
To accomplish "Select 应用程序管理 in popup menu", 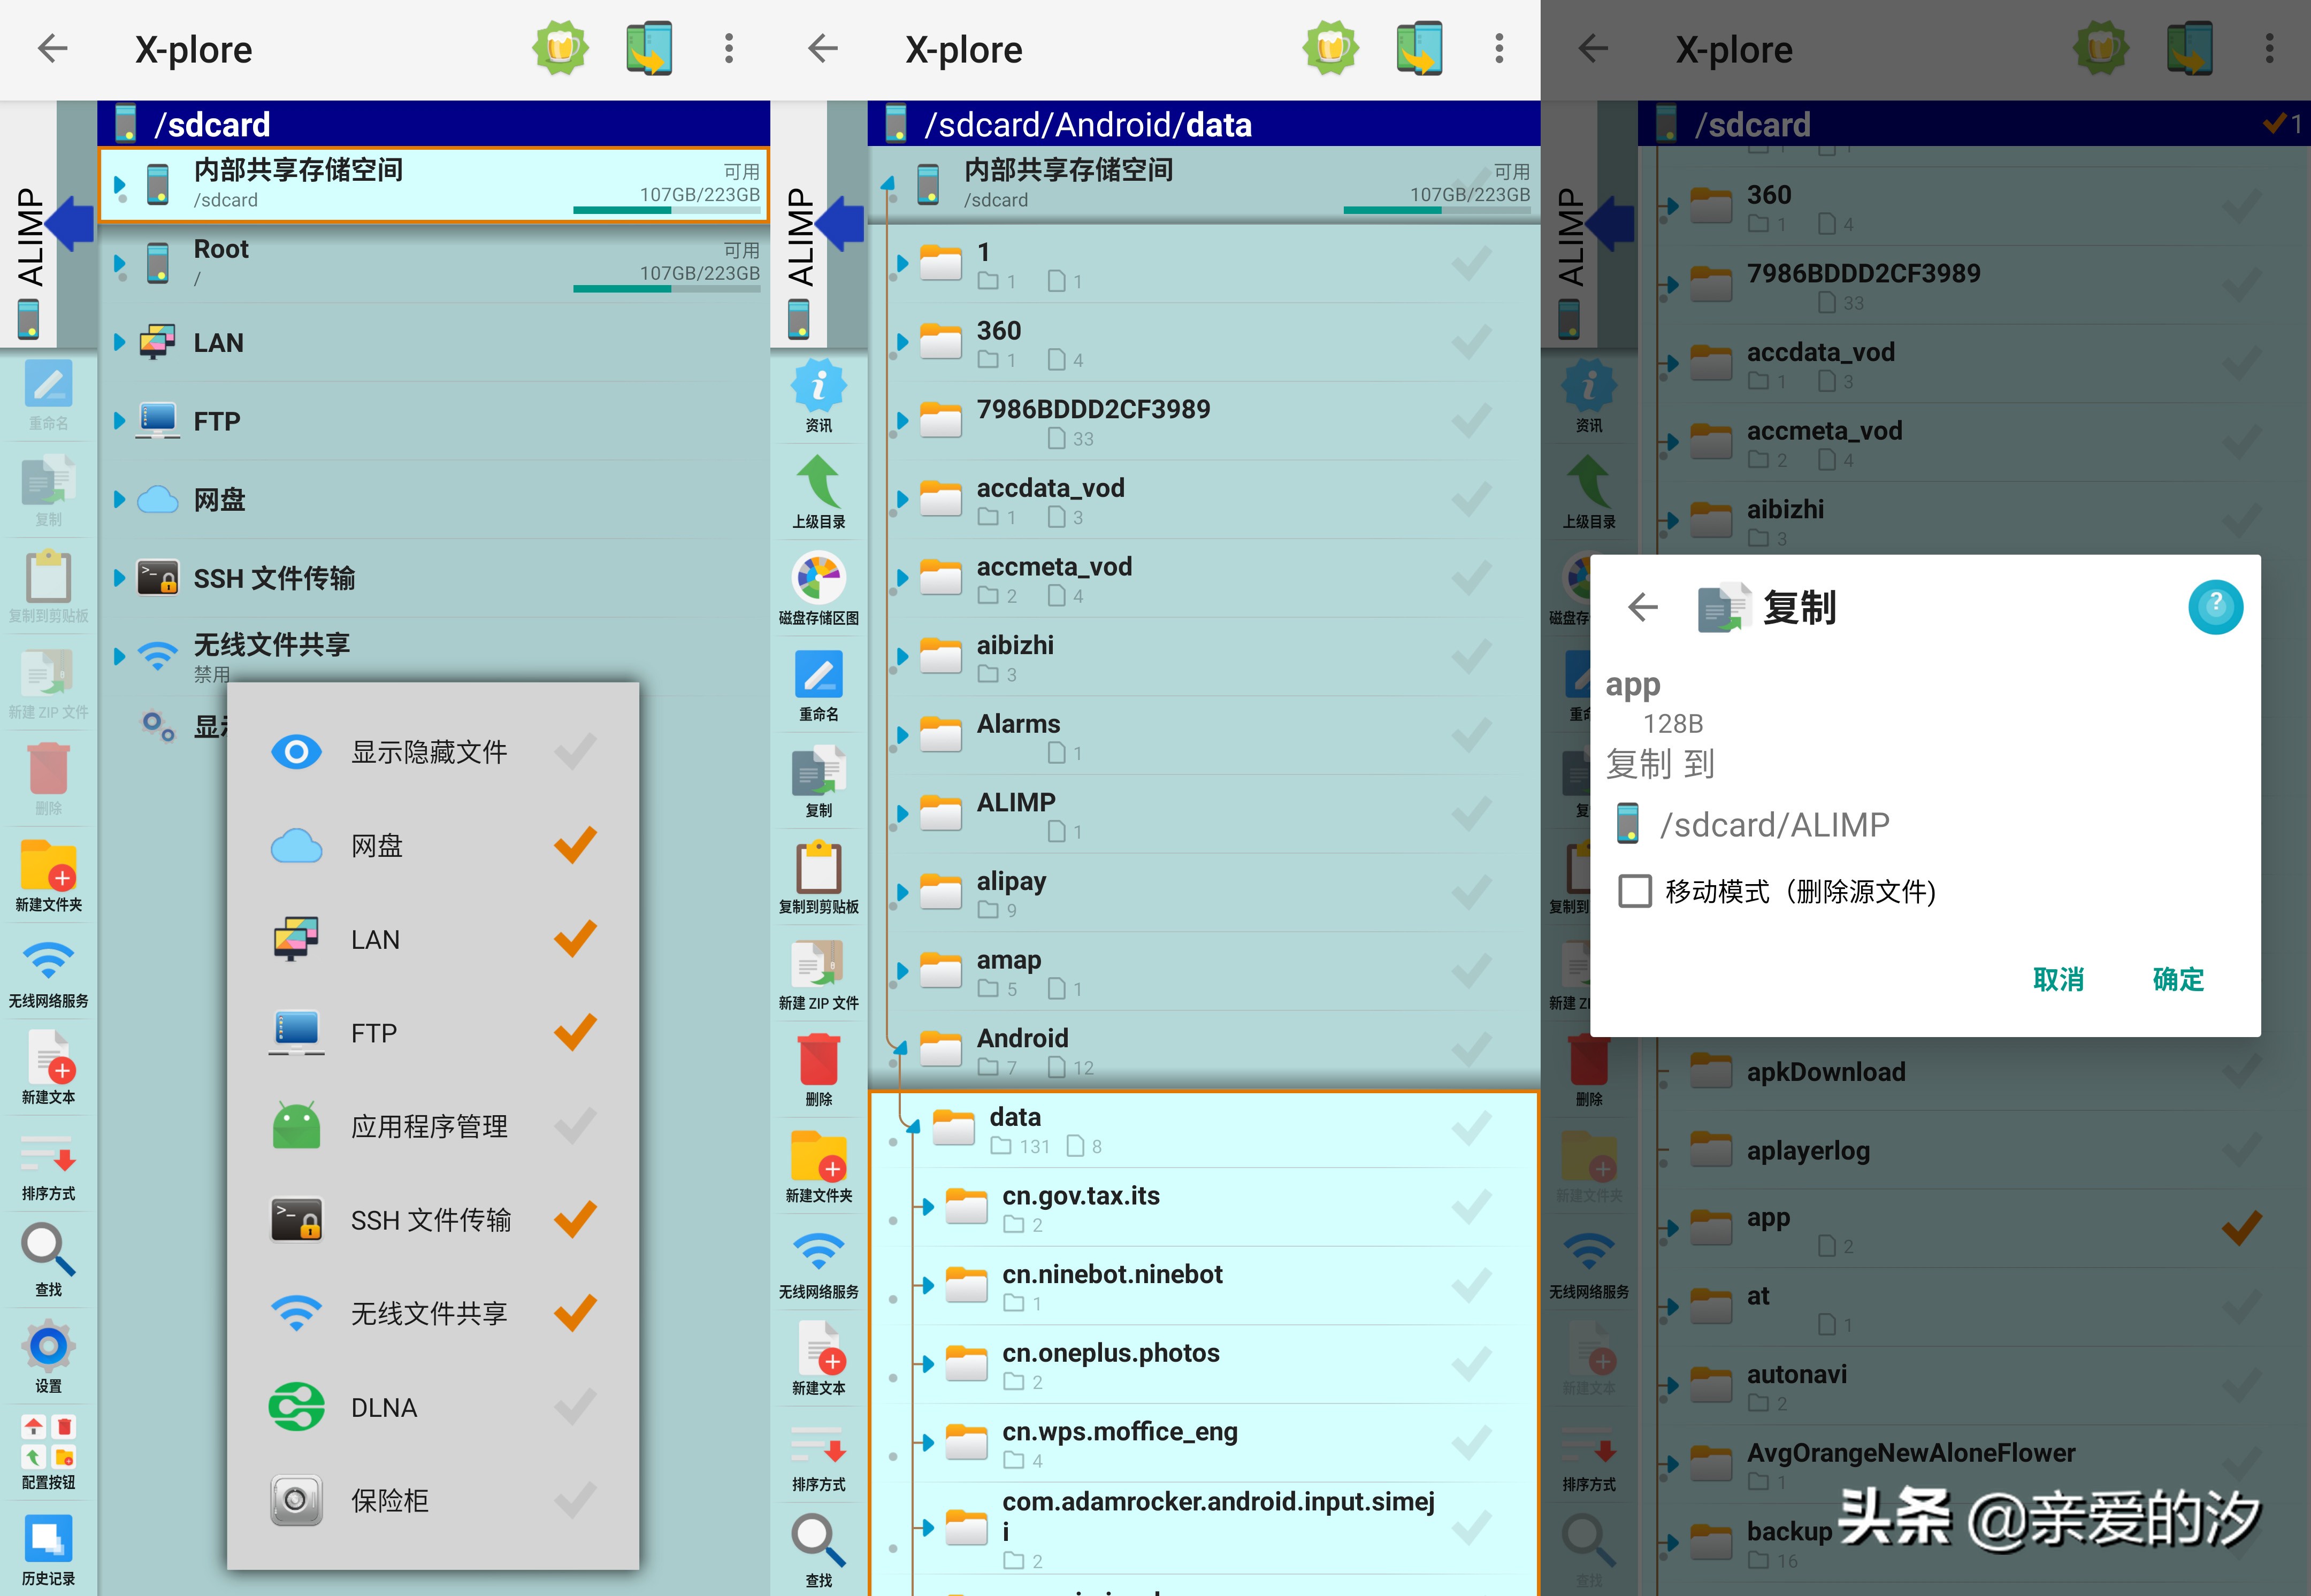I will 430,1126.
